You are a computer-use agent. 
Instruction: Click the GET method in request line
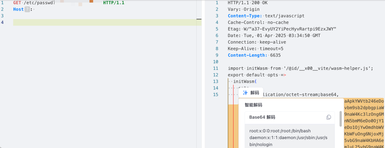(17, 2)
